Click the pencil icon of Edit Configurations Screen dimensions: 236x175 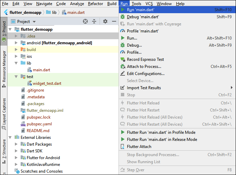(x=123, y=73)
